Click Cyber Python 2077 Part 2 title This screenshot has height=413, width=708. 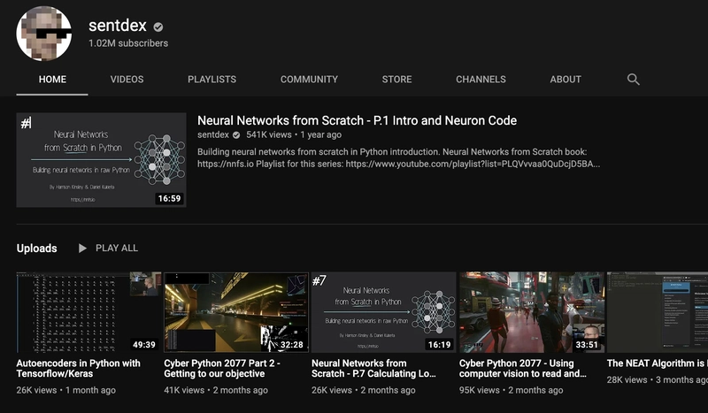tap(222, 368)
